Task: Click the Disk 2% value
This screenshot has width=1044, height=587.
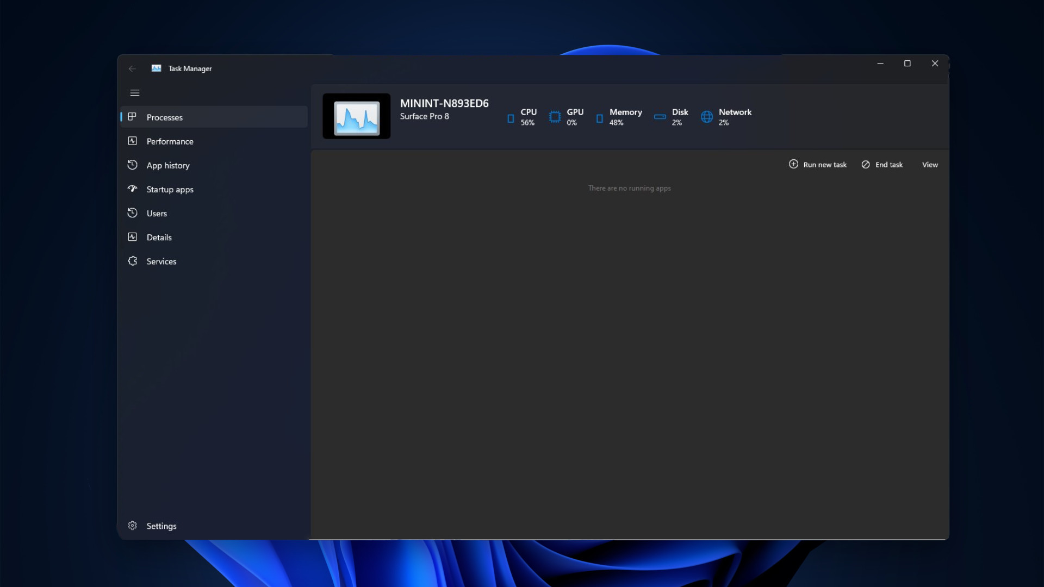Action: click(x=676, y=123)
